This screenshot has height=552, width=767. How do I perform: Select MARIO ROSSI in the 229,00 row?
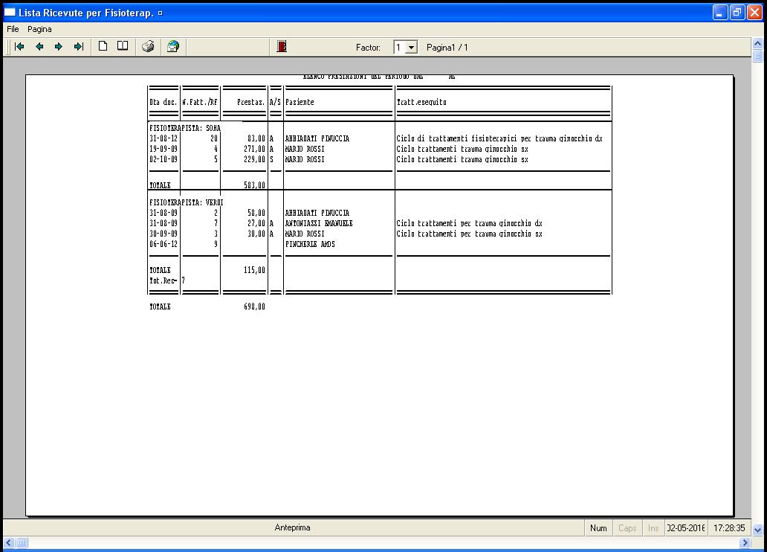(x=305, y=159)
